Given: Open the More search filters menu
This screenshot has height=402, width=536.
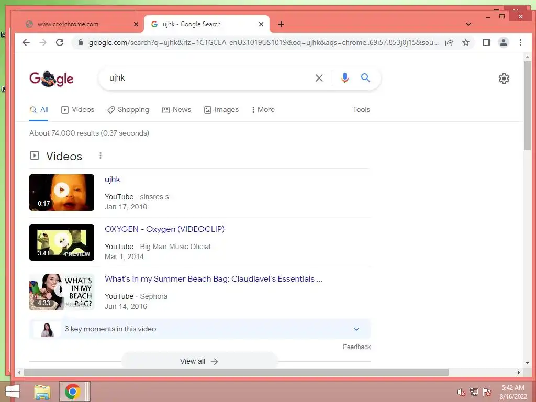Looking at the screenshot, I should click(x=263, y=110).
